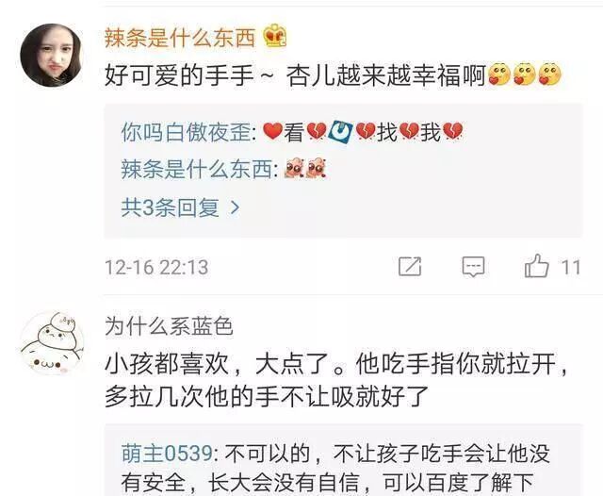
Task: Click the crown badge next to 辣条是什么东西
Action: (274, 36)
